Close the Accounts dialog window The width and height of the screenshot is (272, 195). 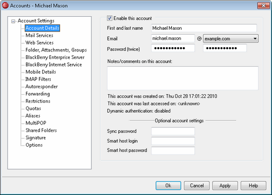point(263,5)
